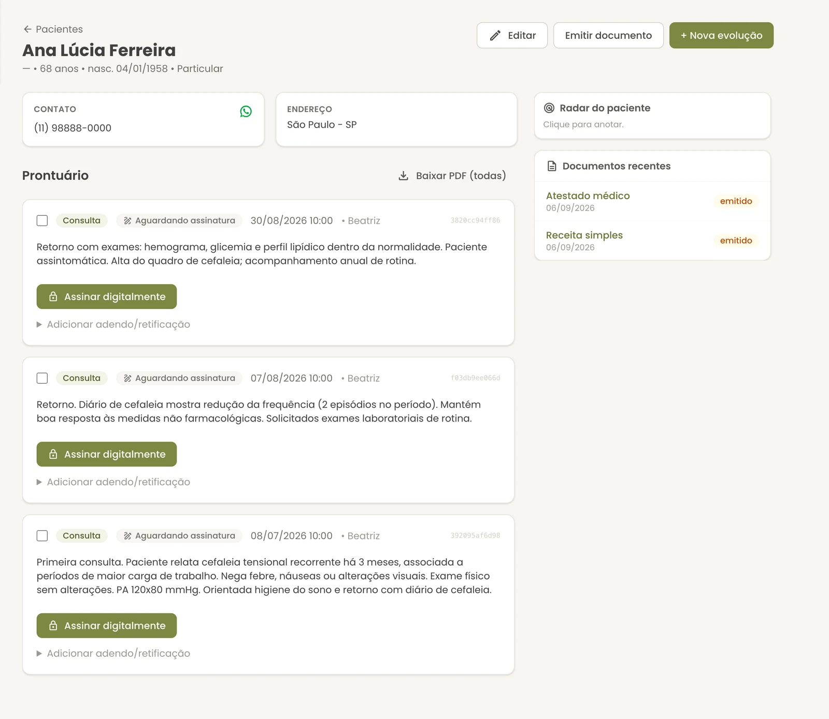The width and height of the screenshot is (829, 719).
Task: Open the Receita simples document
Action: pyautogui.click(x=584, y=235)
